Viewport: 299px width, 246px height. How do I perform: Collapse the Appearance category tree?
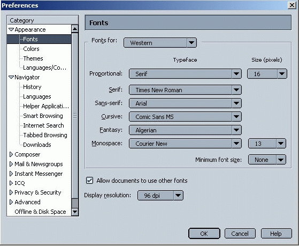(x=11, y=29)
